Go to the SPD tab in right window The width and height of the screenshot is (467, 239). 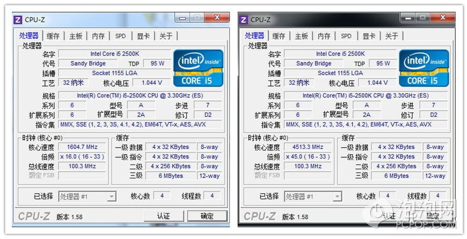pyautogui.click(x=346, y=36)
